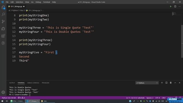Click the 'Python' breadcrumb folder
The image size is (183, 103).
(x=15, y=10)
